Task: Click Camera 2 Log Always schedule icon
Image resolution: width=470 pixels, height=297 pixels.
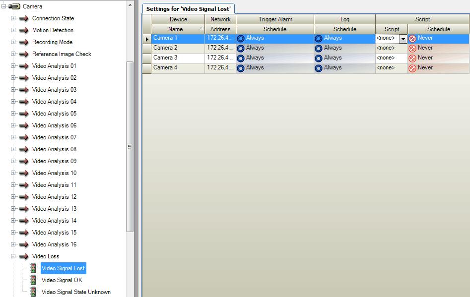Action: 319,49
